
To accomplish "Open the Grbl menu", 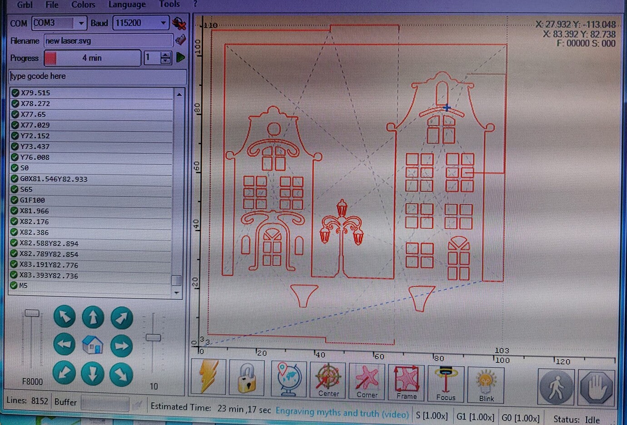I will tap(25, 5).
